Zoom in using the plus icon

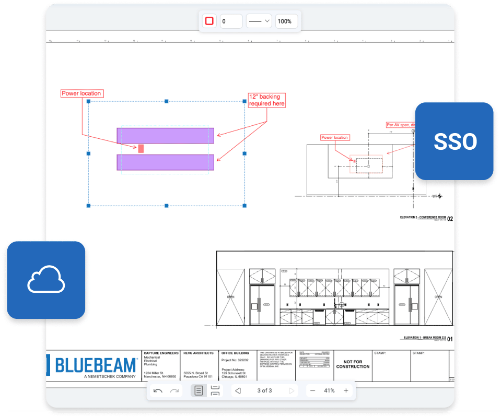[x=345, y=390]
